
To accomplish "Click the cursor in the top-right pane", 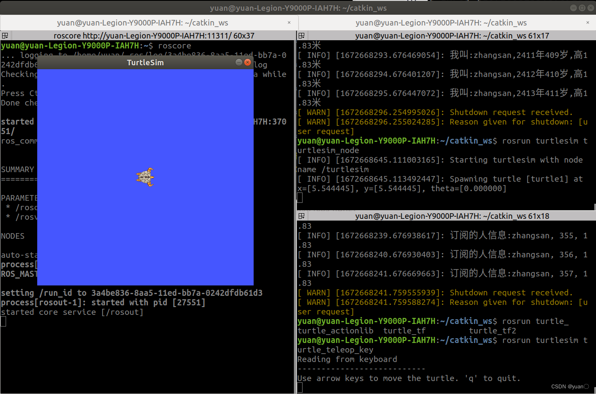I will pos(300,198).
